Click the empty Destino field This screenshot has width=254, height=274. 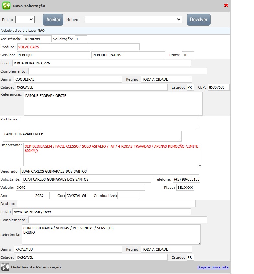click(106, 204)
